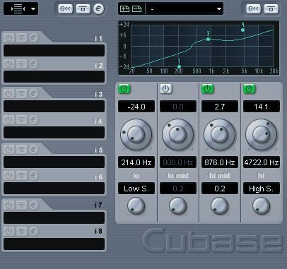This screenshot has width=287, height=269.
Task: Click the hi mid Q value field 0.2
Action: 220,189
